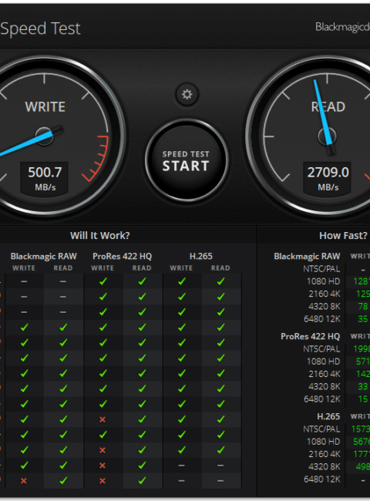The height and width of the screenshot is (501, 370).
Task: Start the test with SPEED TEST START button
Action: pyautogui.click(x=187, y=161)
